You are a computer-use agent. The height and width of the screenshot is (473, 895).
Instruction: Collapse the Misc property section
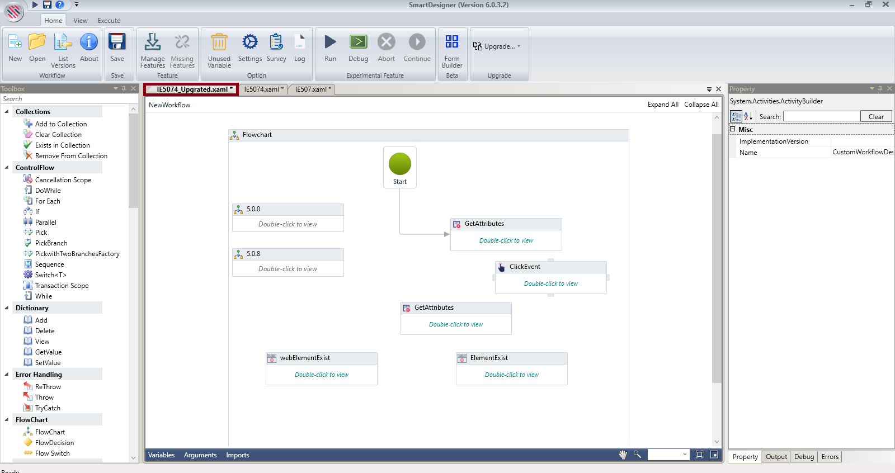(x=732, y=129)
